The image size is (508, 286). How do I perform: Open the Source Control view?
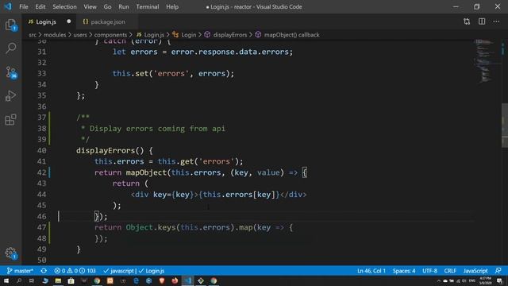point(10,72)
